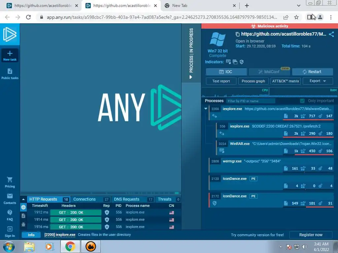Open Contacts from sidebar
The width and height of the screenshot is (338, 253).
(10, 199)
